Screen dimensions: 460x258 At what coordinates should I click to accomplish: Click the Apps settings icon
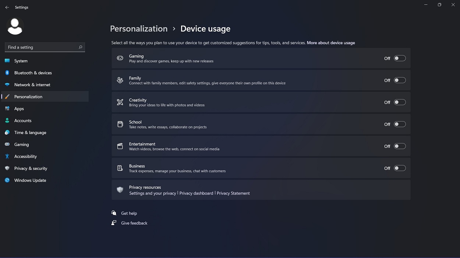pos(8,109)
